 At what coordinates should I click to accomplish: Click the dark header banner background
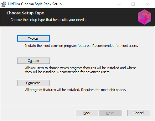tap(110, 17)
